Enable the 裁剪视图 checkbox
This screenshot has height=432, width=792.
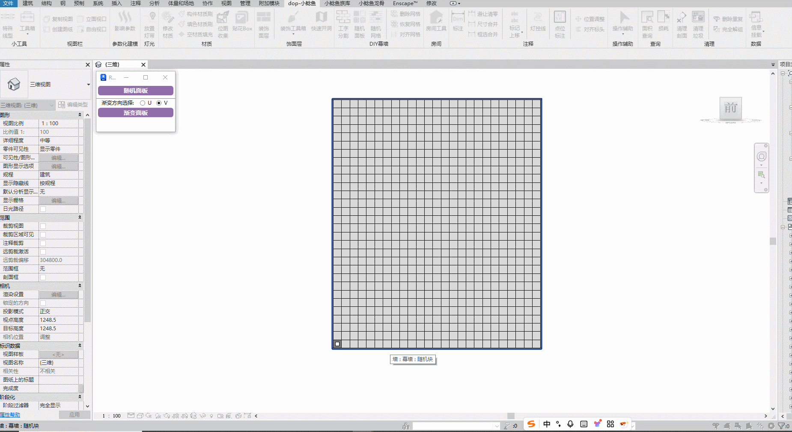pyautogui.click(x=43, y=226)
